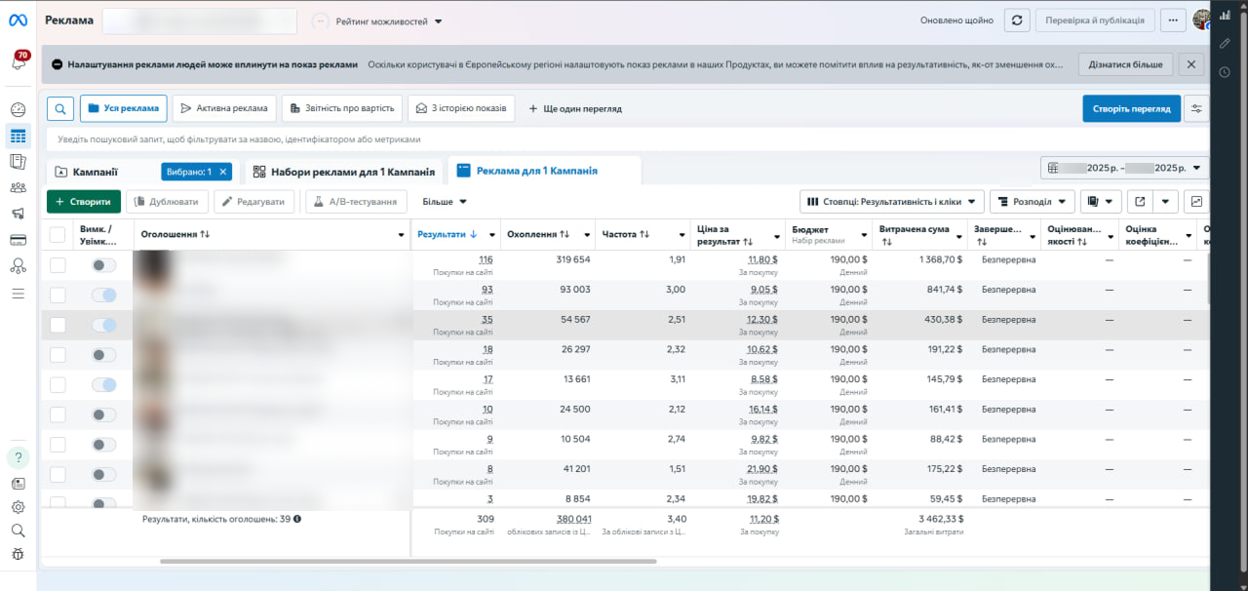This screenshot has width=1248, height=591.
Task: Open 'Стовпці: Результативність і кліки' dropdown
Action: pos(891,202)
